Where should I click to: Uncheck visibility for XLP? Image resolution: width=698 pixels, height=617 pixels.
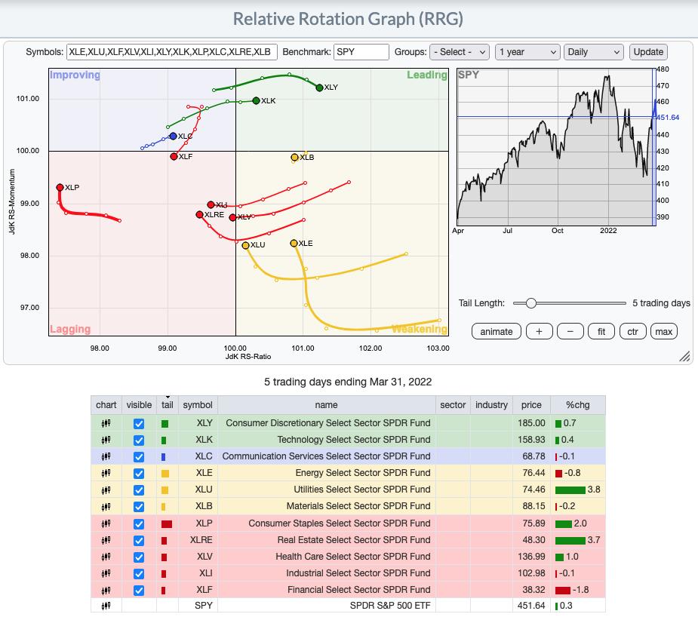139,524
